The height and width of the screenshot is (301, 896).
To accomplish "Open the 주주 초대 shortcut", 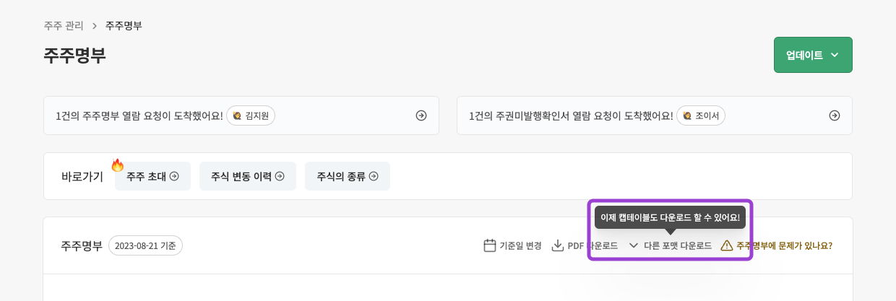I will click(x=152, y=176).
